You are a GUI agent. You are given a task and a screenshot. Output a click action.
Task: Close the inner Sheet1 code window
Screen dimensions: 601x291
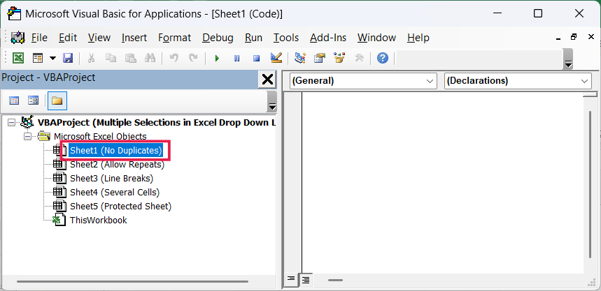(x=591, y=37)
